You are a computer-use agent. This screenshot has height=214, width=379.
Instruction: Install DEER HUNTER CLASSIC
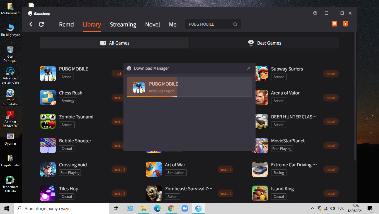[331, 122]
